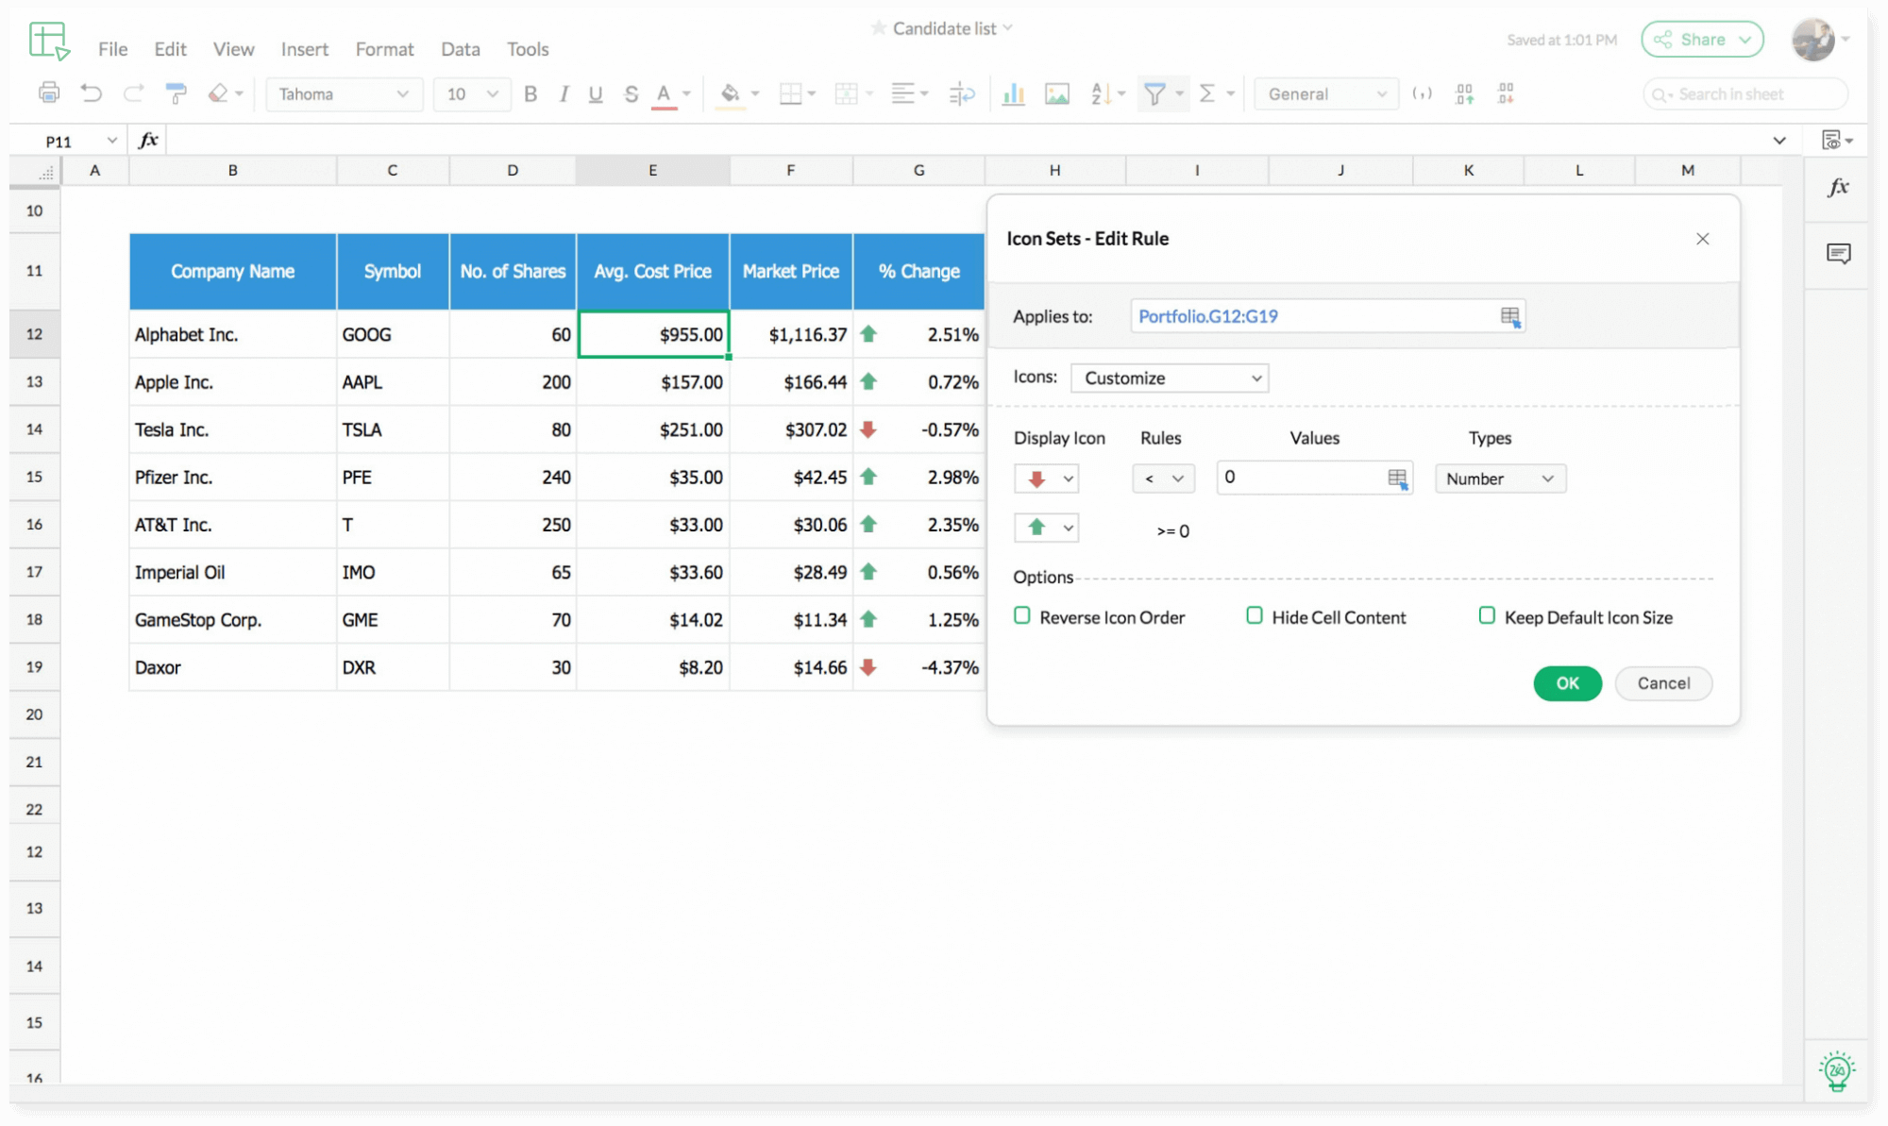Click the Underline formatting icon
The width and height of the screenshot is (1888, 1126).
(595, 93)
